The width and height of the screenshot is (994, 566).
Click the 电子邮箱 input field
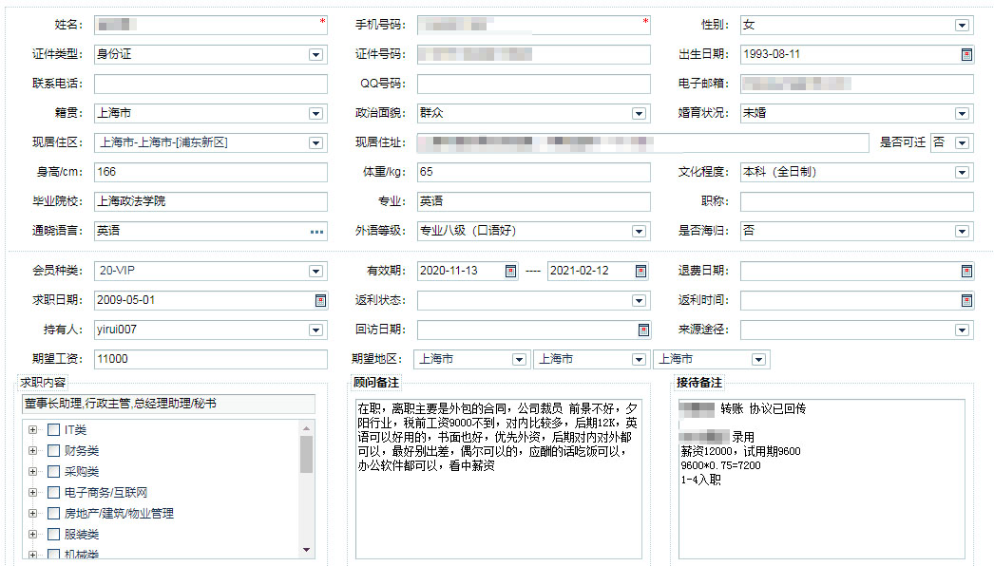tap(857, 84)
